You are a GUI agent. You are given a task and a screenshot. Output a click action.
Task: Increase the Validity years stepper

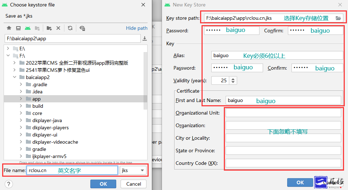click(233, 79)
